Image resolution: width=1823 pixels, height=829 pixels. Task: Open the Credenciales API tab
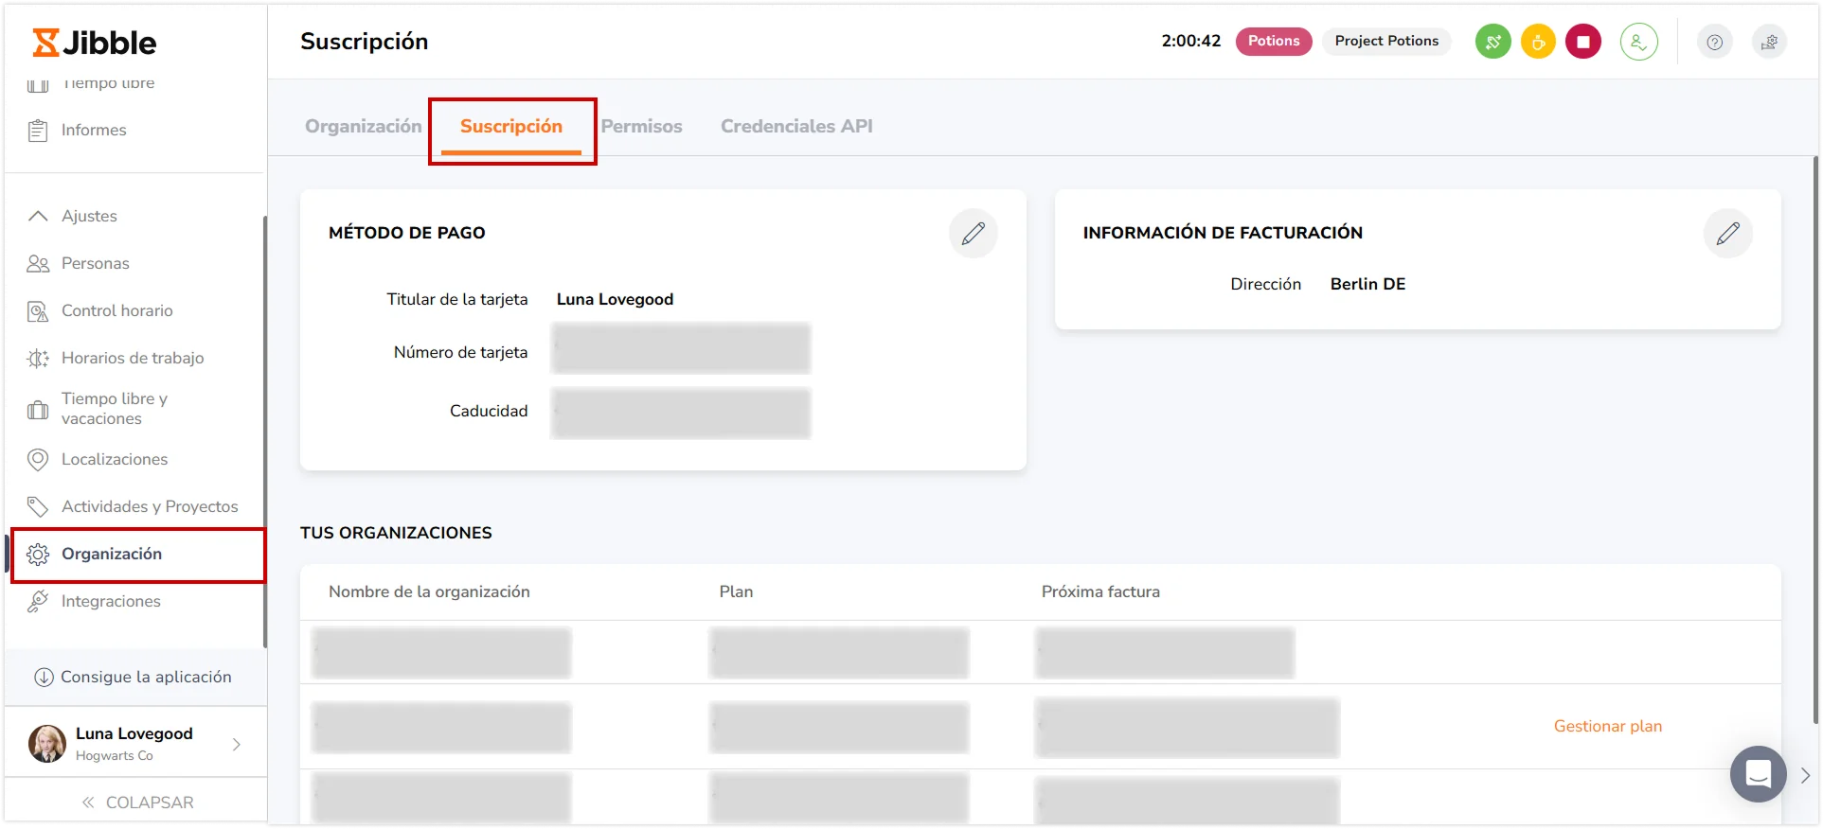click(x=796, y=126)
